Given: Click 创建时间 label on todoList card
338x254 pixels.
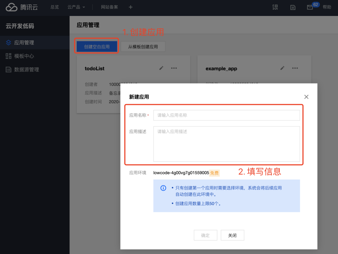Looking at the screenshot, I should (93, 102).
